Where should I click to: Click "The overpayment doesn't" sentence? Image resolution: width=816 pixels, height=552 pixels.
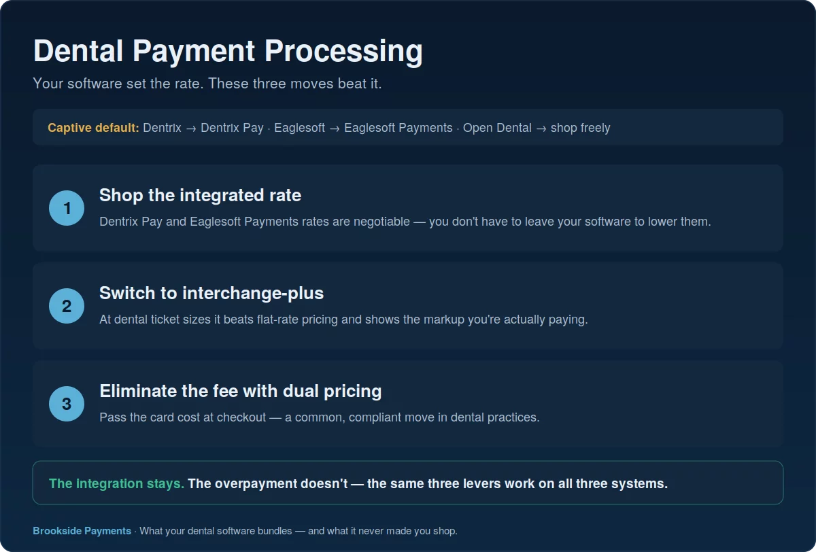(x=428, y=484)
